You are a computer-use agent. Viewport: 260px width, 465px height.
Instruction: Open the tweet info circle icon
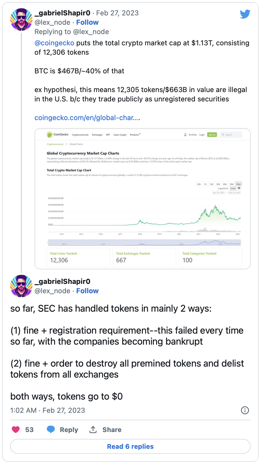(245, 410)
